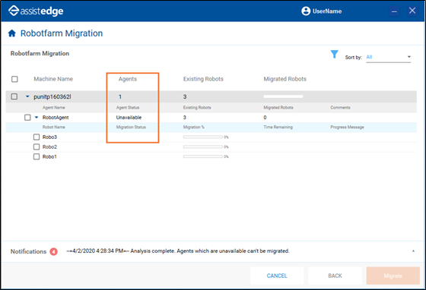This screenshot has width=426, height=290.
Task: Check the Robo3 robot checkbox
Action: click(x=37, y=137)
